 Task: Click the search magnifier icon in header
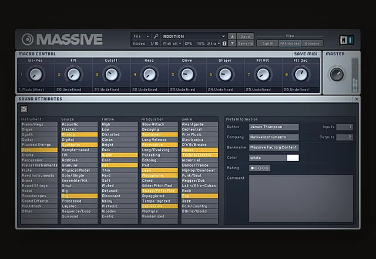pyautogui.click(x=156, y=36)
